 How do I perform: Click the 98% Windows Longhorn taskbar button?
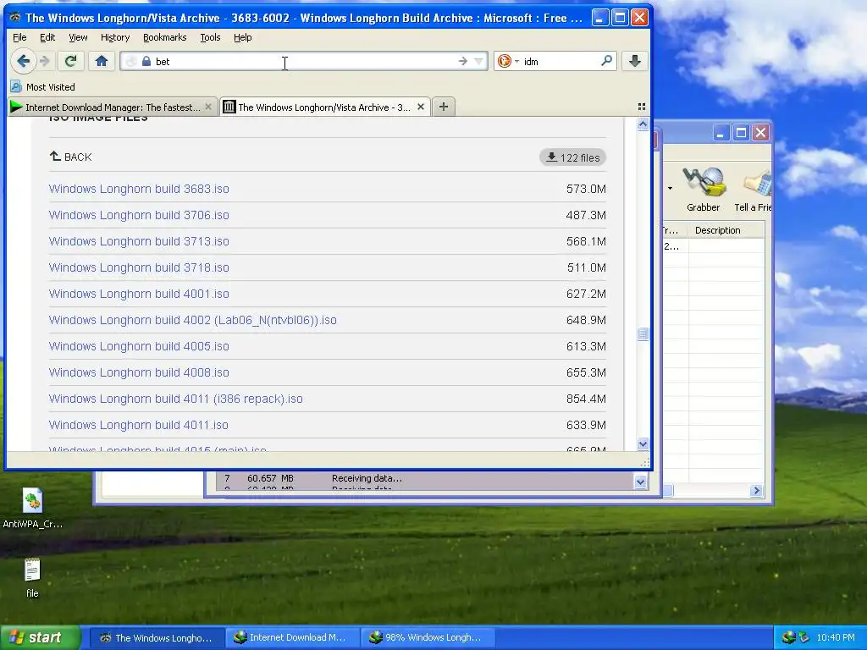pyautogui.click(x=427, y=638)
